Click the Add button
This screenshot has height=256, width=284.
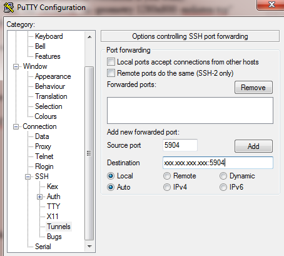253,146
